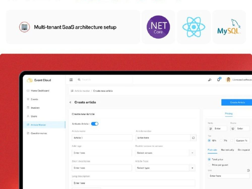Click the Long description input field
The height and width of the screenshot is (189, 252).
[133, 183]
